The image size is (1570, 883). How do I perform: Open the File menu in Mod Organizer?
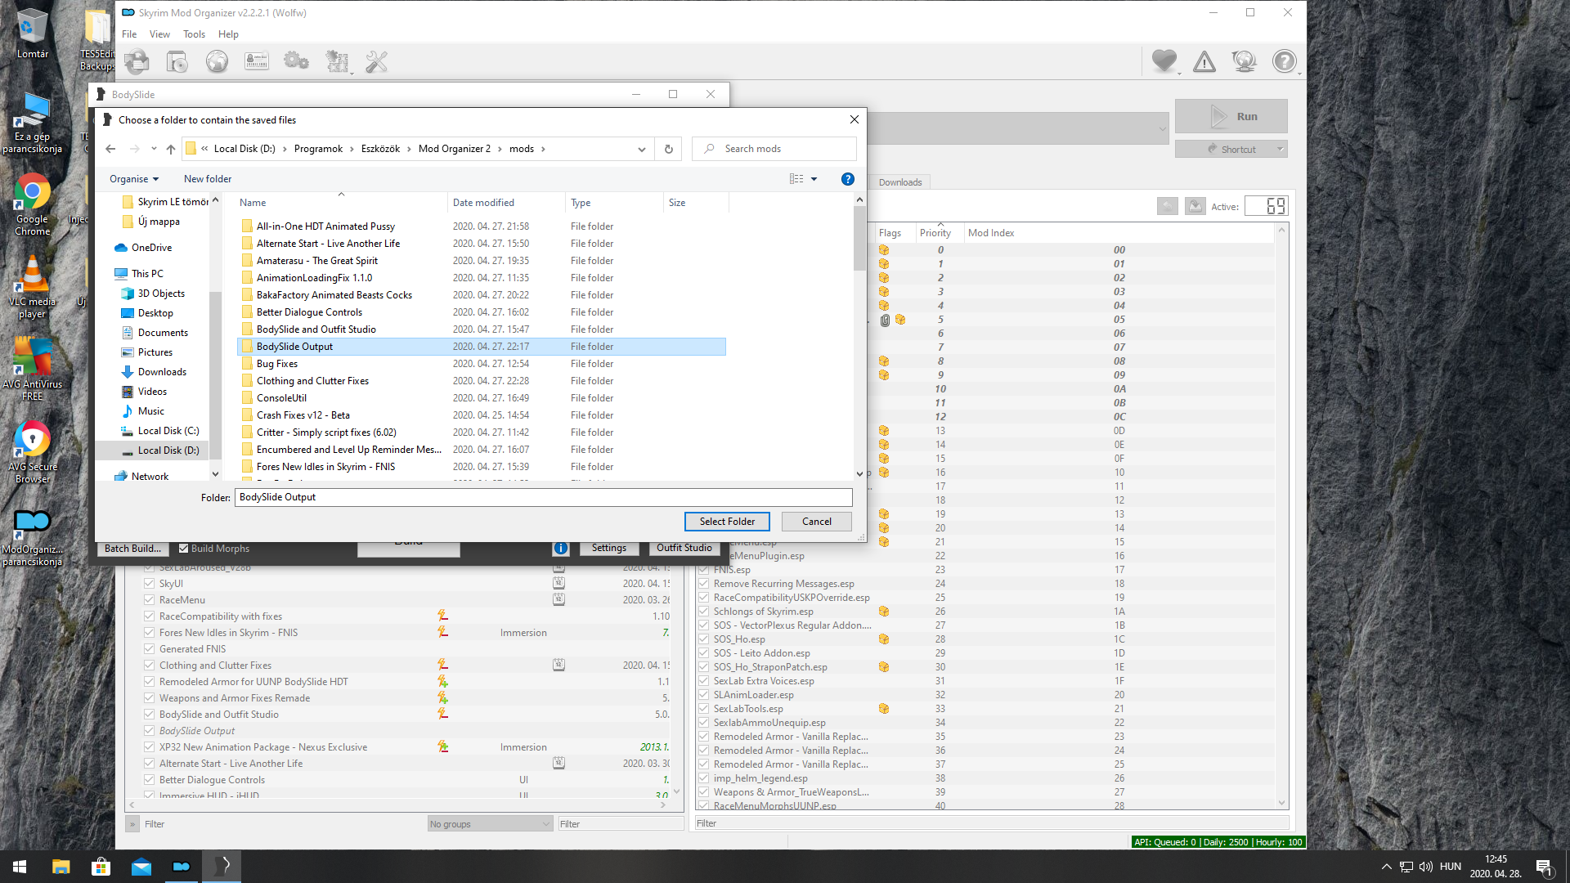click(x=129, y=34)
